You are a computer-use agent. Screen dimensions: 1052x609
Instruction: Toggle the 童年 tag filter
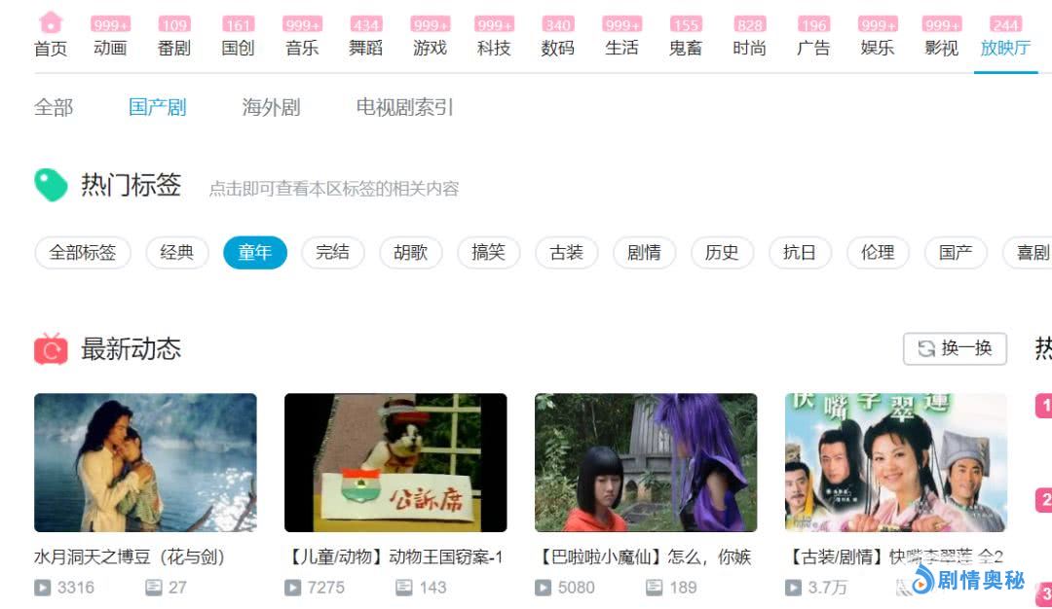click(255, 253)
